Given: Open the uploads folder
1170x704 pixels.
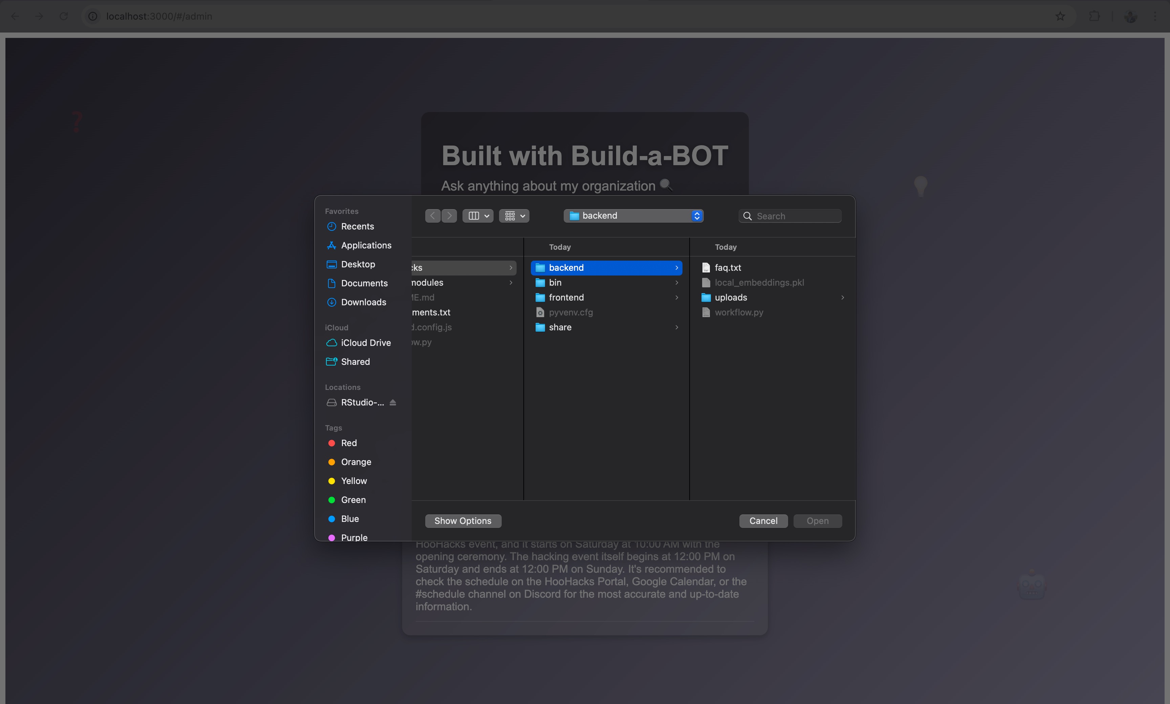Looking at the screenshot, I should coord(731,298).
